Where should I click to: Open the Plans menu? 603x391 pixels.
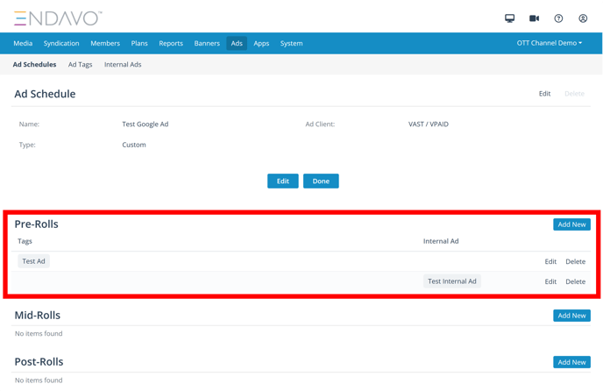tap(139, 44)
